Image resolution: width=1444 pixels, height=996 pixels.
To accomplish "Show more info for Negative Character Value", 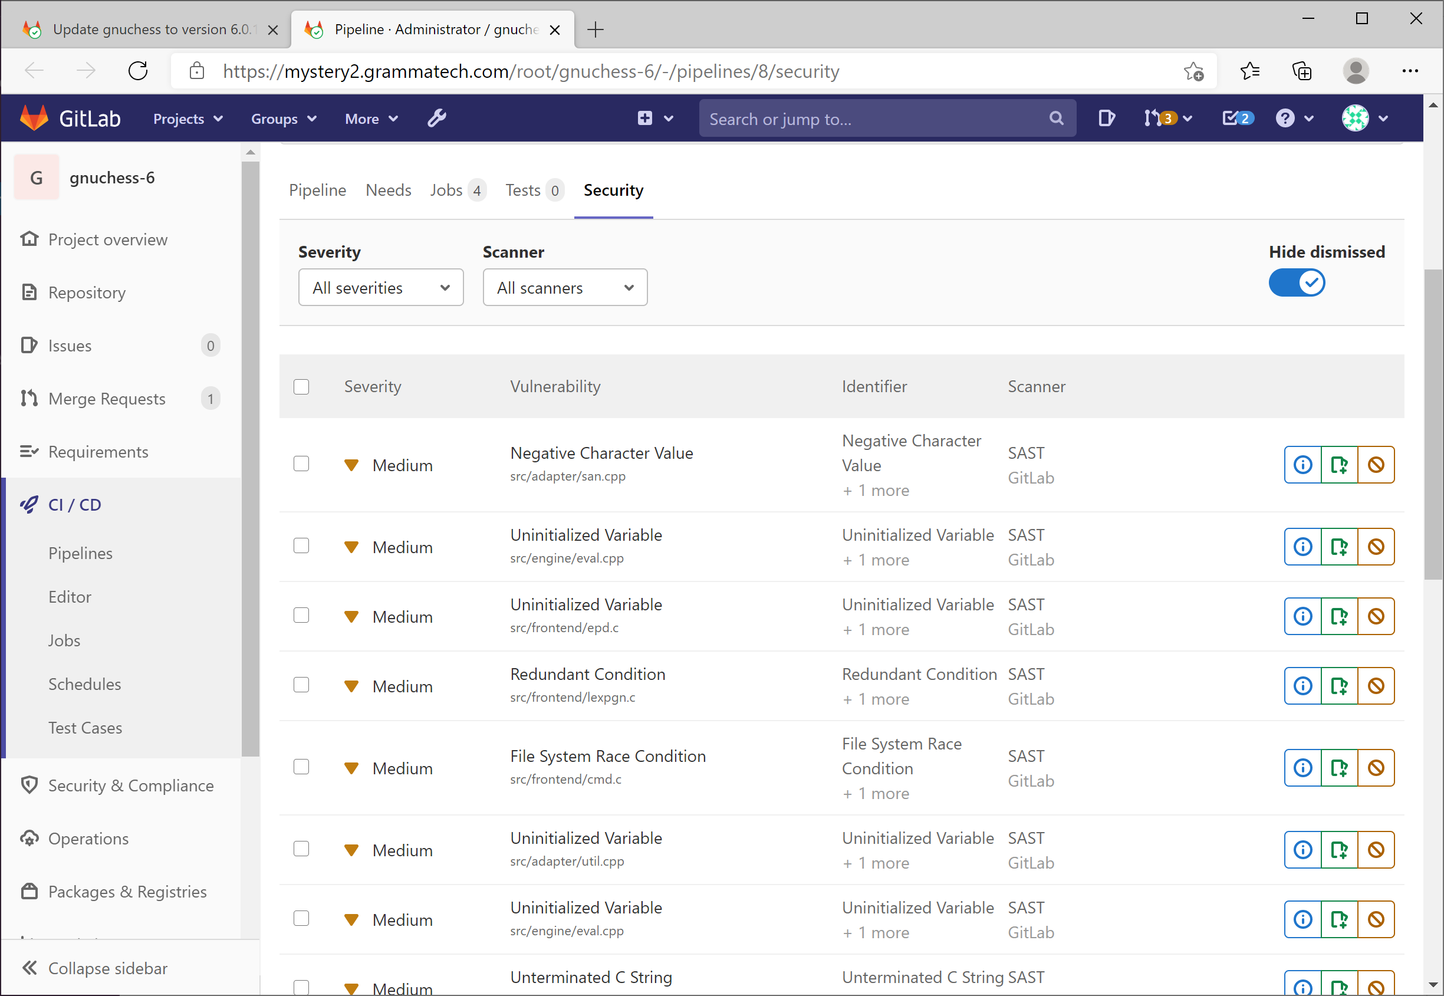I will tap(1302, 465).
